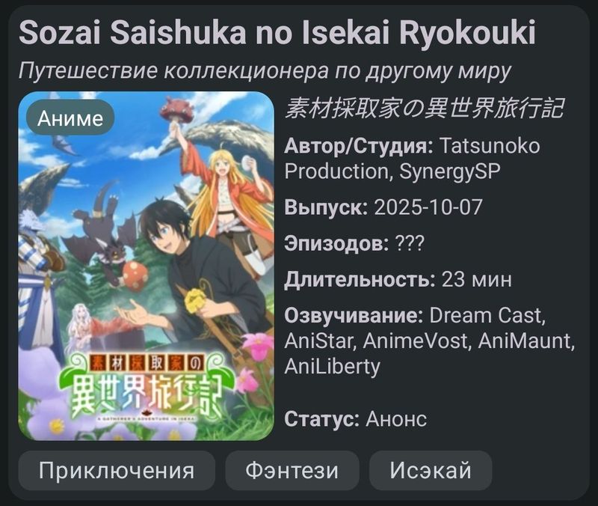Open the Приключения genre tag
Viewport: 598px width, 506px height.
point(117,471)
